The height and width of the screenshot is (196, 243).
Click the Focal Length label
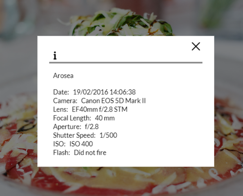point(72,118)
